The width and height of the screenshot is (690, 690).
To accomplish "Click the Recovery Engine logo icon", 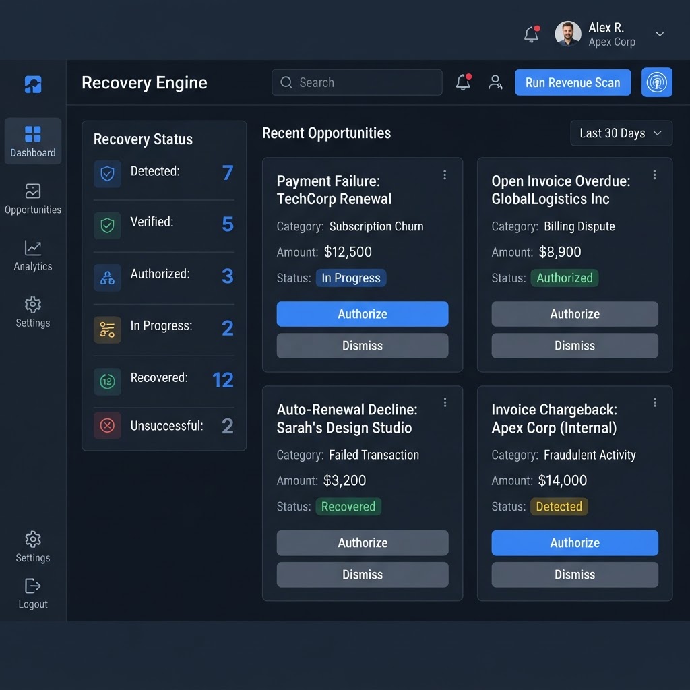I will click(x=33, y=84).
